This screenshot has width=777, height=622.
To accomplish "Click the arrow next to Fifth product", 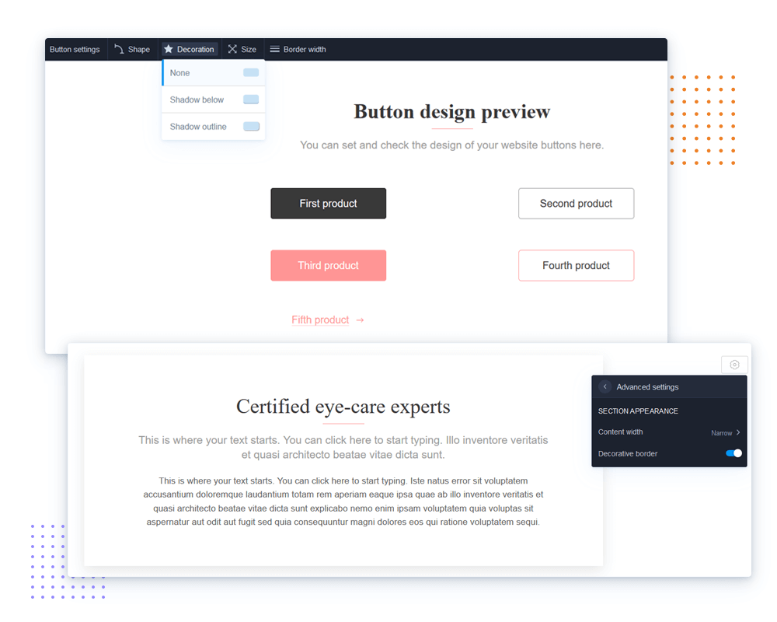I will click(x=360, y=320).
